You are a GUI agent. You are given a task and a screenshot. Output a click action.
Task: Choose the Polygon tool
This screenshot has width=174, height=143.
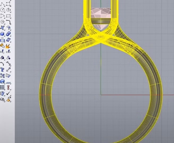pos(3,22)
